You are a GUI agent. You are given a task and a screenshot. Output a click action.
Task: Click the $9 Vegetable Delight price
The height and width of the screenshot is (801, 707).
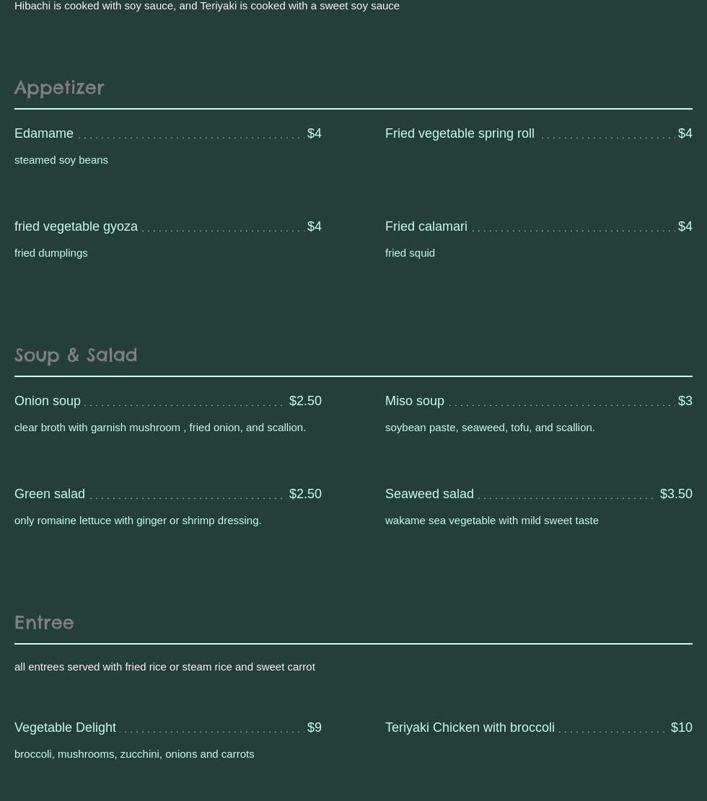point(315,727)
